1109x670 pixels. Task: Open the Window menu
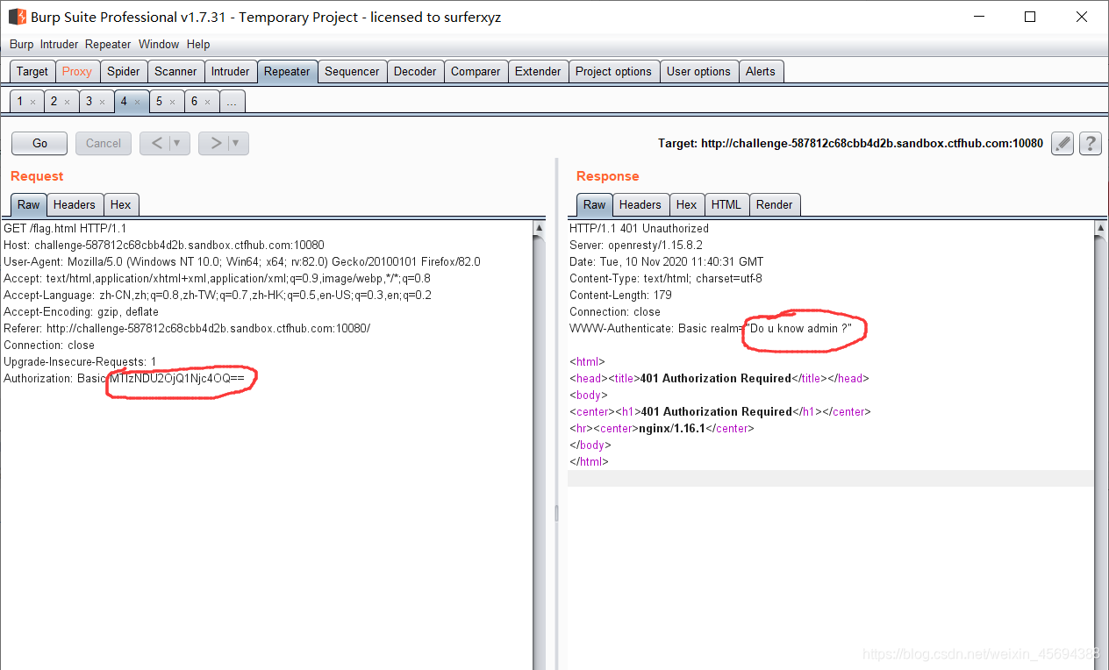pyautogui.click(x=159, y=44)
